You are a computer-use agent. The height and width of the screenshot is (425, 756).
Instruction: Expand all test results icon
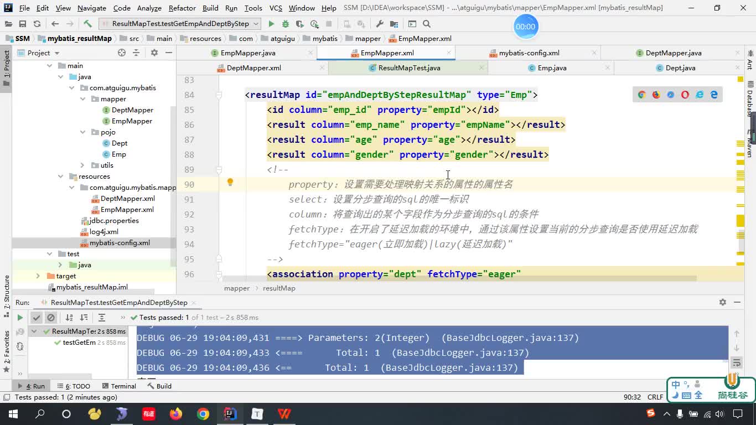click(102, 318)
